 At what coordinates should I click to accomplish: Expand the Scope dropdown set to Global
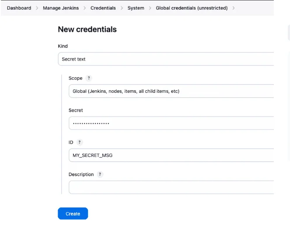click(171, 91)
